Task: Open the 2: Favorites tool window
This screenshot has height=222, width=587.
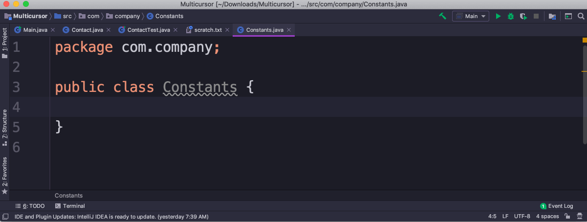Action: click(5, 175)
